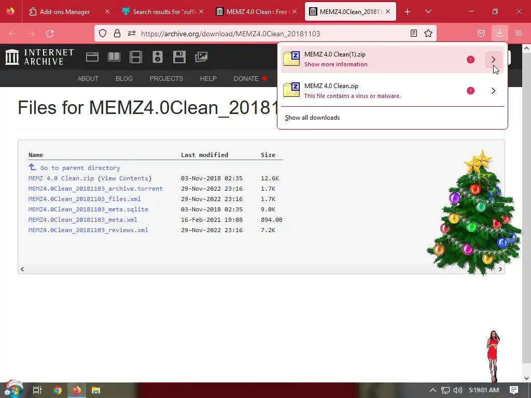Click Show all downloads

pos(312,118)
